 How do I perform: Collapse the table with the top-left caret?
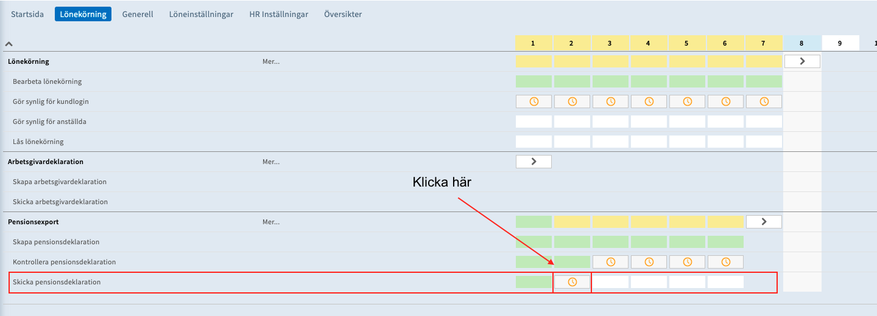click(9, 44)
